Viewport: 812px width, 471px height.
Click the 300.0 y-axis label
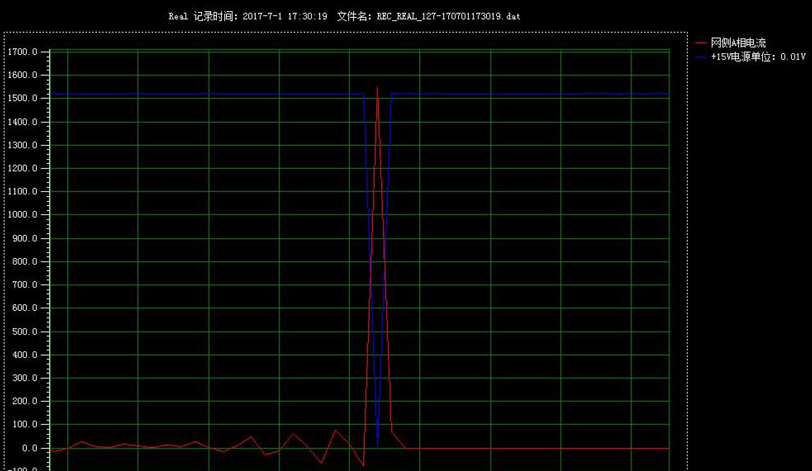pos(25,378)
